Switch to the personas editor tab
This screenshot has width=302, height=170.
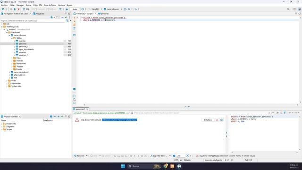[103, 14]
